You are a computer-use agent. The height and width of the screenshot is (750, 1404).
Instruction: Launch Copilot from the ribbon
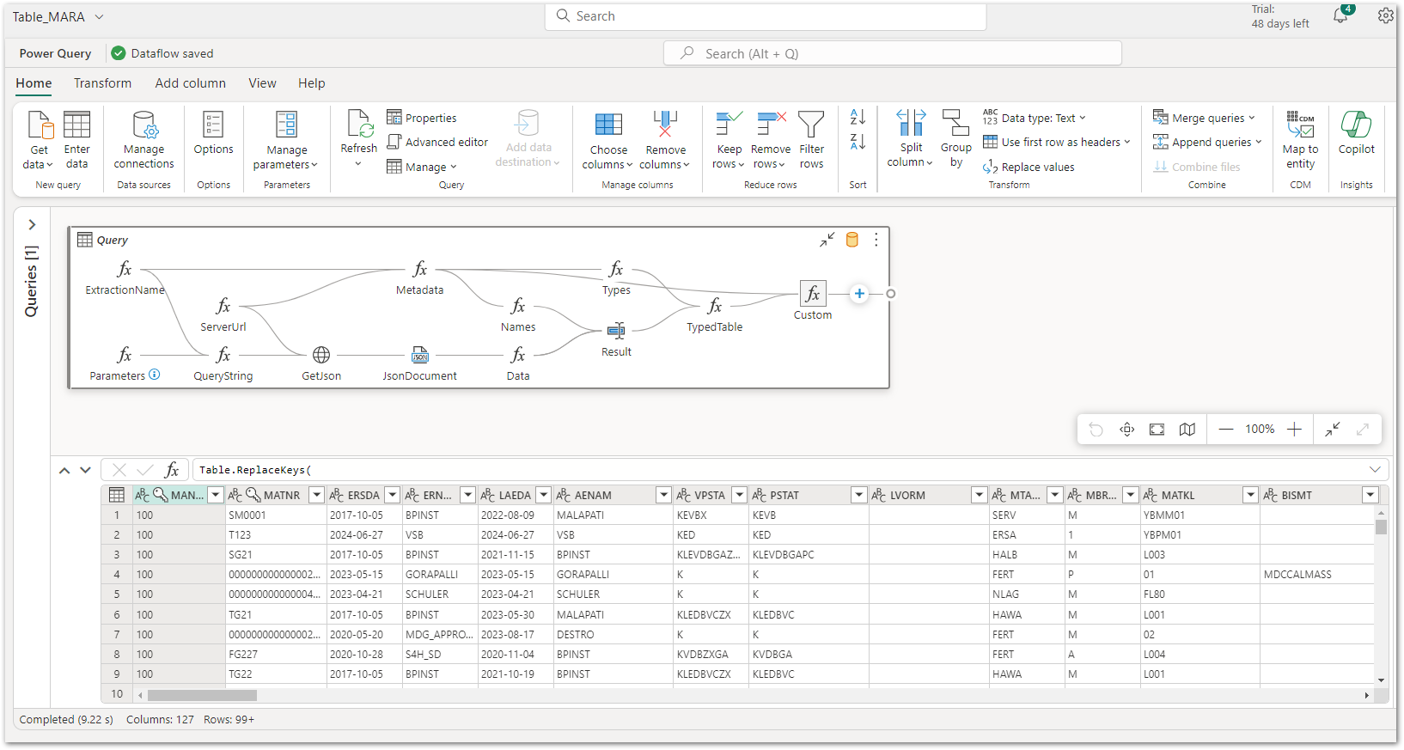tap(1356, 133)
